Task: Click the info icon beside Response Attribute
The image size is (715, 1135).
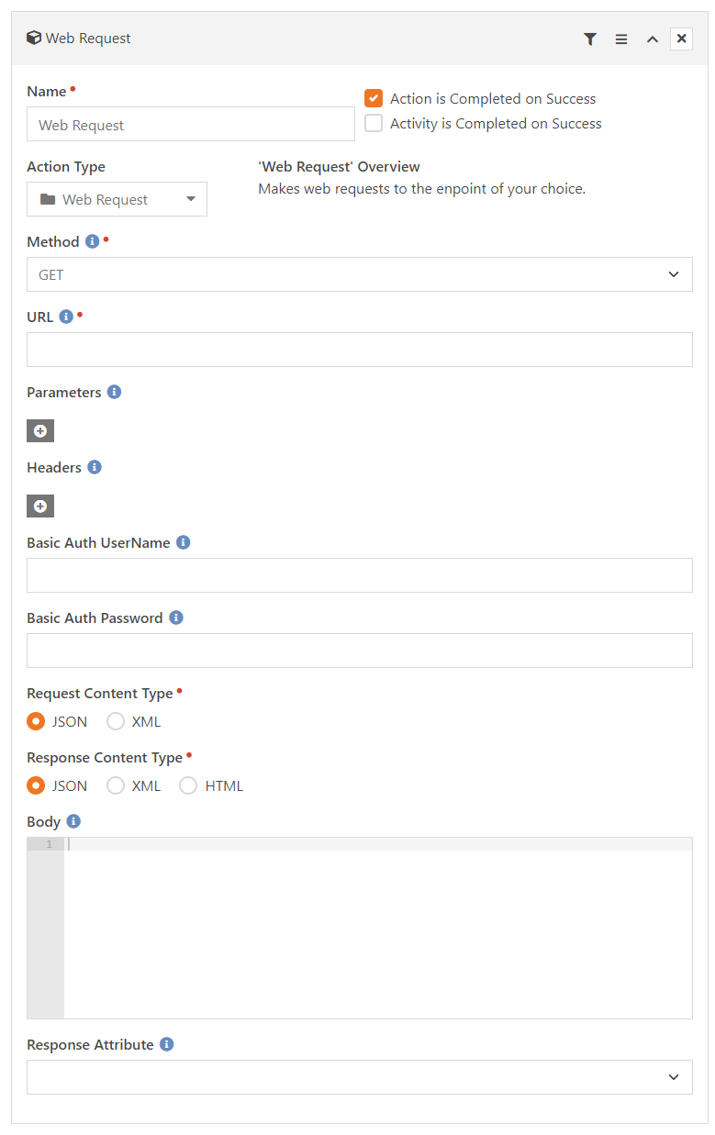Action: coord(167,1044)
